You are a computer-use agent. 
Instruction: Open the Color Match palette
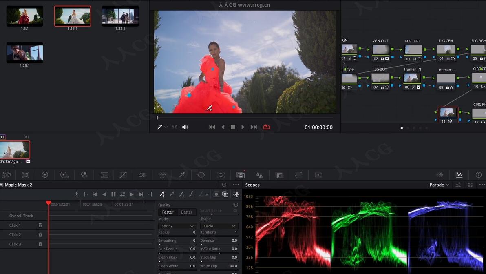pyautogui.click(x=26, y=175)
